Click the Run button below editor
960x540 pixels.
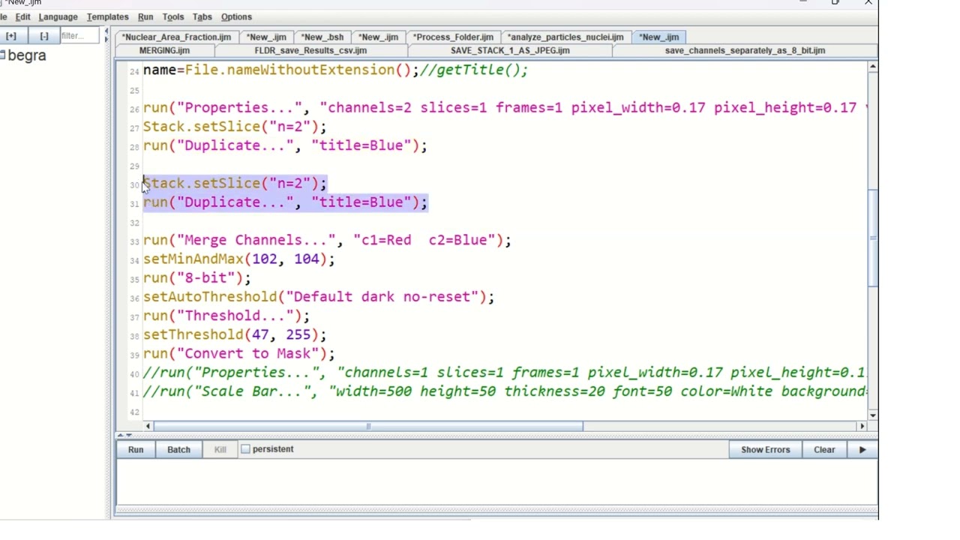point(136,449)
